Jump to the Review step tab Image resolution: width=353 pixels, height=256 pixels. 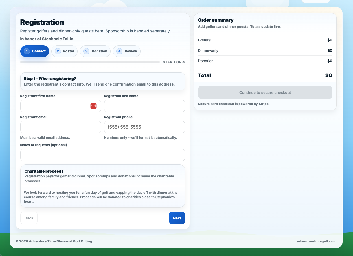(x=127, y=51)
